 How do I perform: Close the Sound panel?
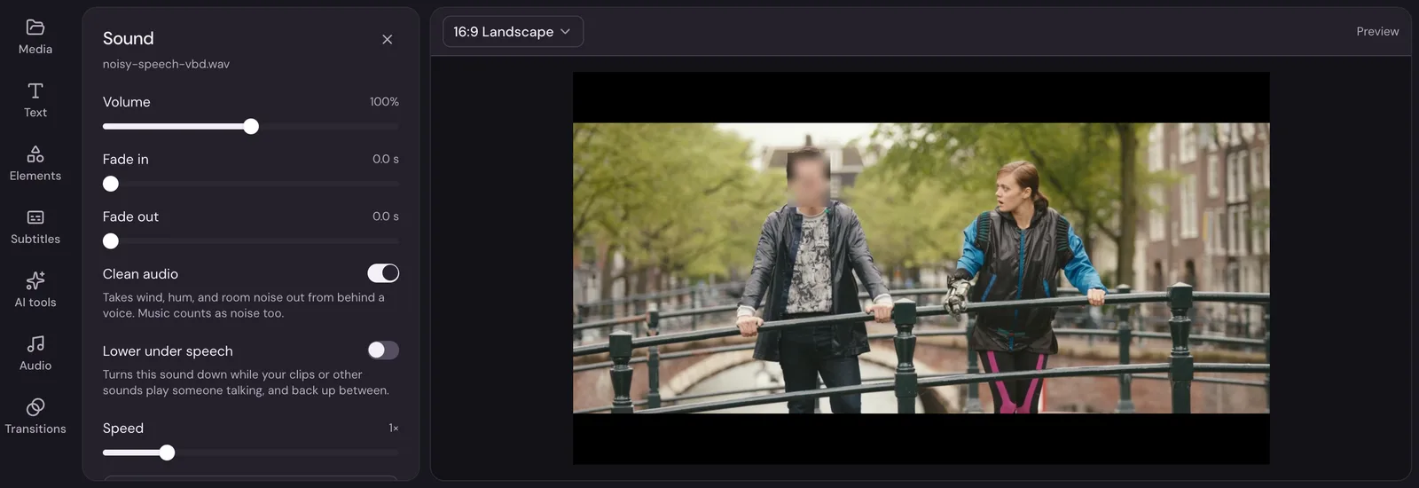[387, 39]
